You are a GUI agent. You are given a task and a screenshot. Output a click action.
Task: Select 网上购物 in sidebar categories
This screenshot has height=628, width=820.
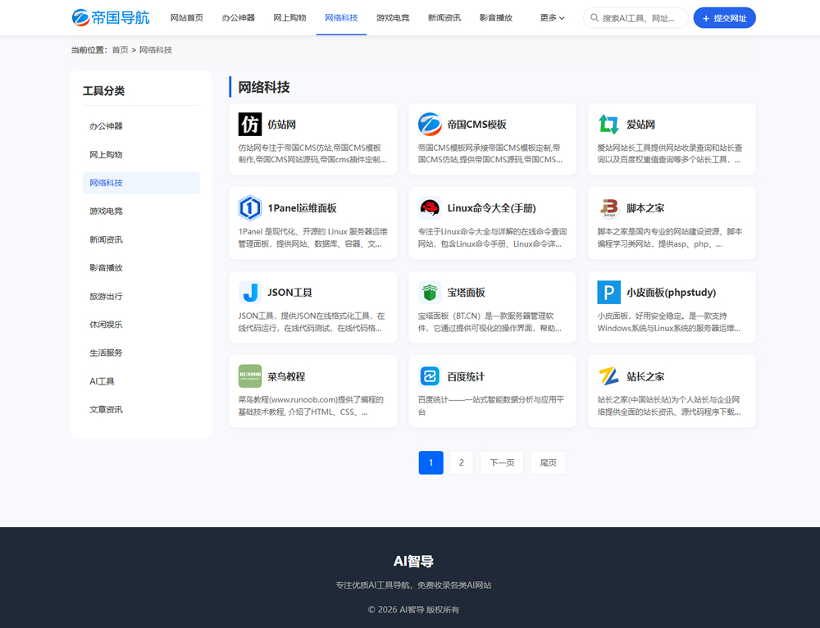[x=141, y=154]
